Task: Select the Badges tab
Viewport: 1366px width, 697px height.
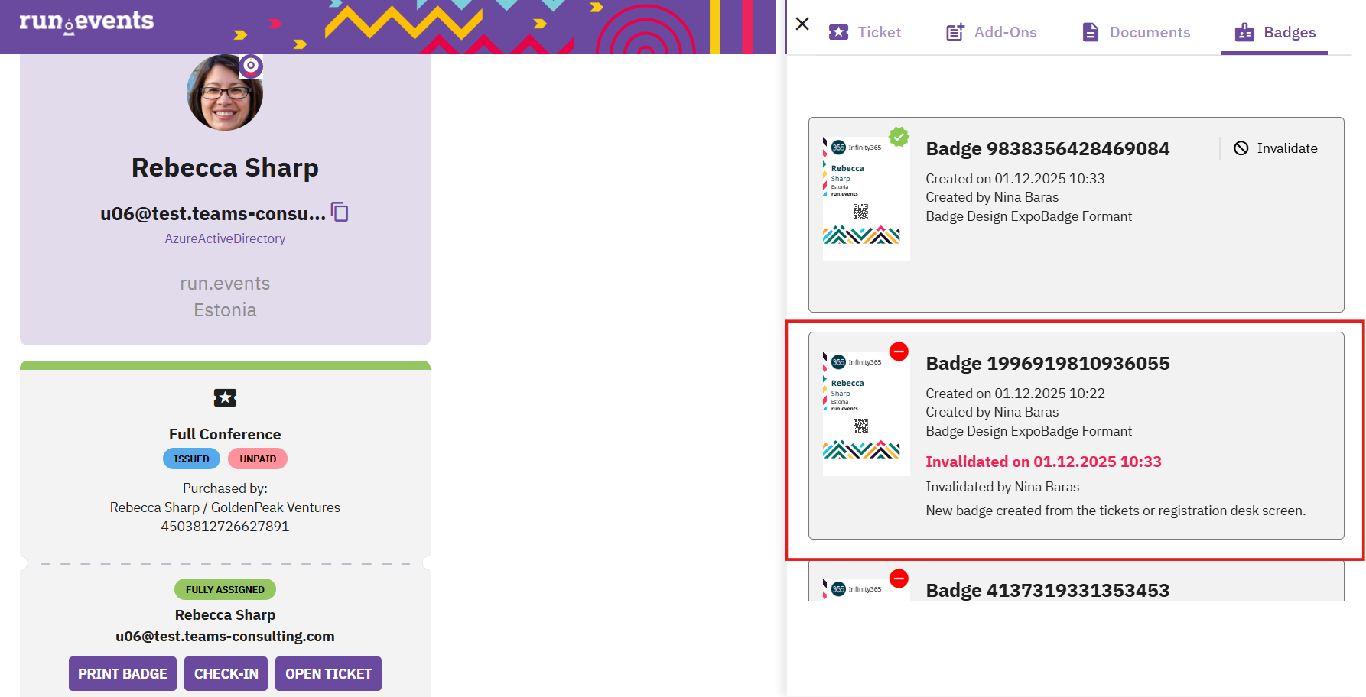Action: pyautogui.click(x=1275, y=32)
